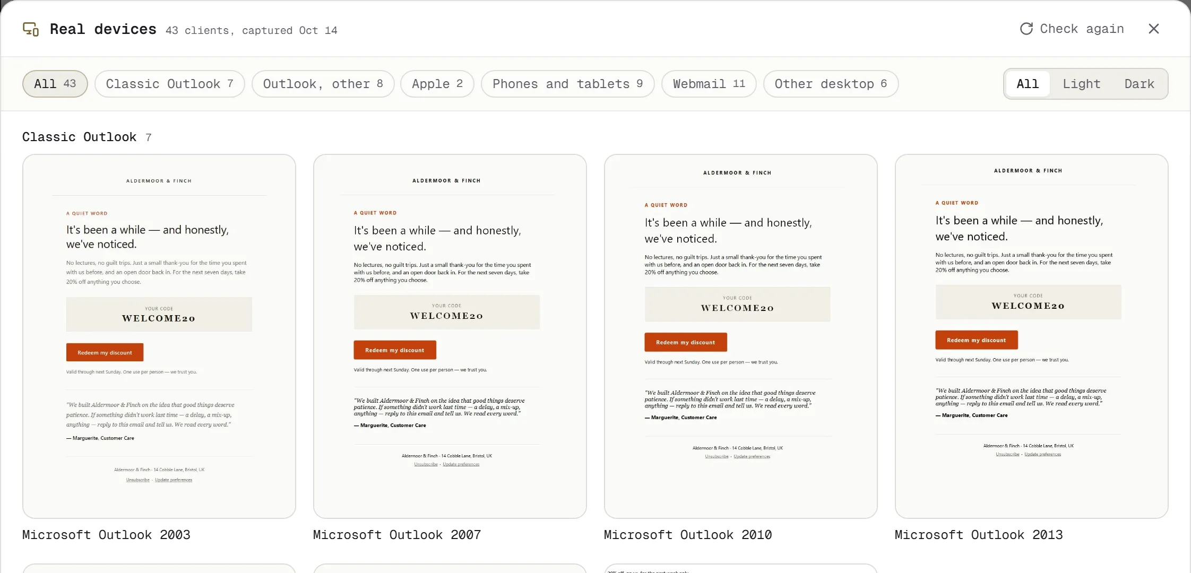Click the Check again refresh icon
This screenshot has width=1191, height=573.
1026,29
